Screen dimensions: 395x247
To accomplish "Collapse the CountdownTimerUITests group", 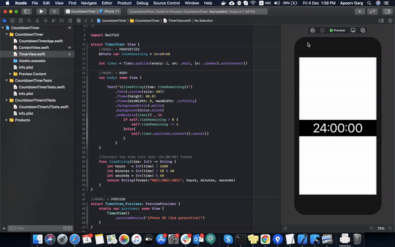I will [7, 100].
